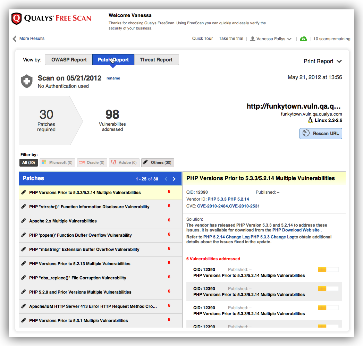Click severity bar of third QID 12390 entry

[328, 307]
